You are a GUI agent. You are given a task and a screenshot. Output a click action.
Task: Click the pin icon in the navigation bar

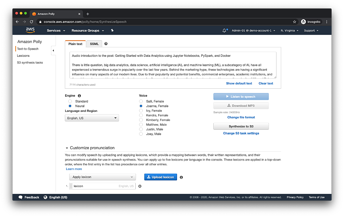click(x=112, y=30)
